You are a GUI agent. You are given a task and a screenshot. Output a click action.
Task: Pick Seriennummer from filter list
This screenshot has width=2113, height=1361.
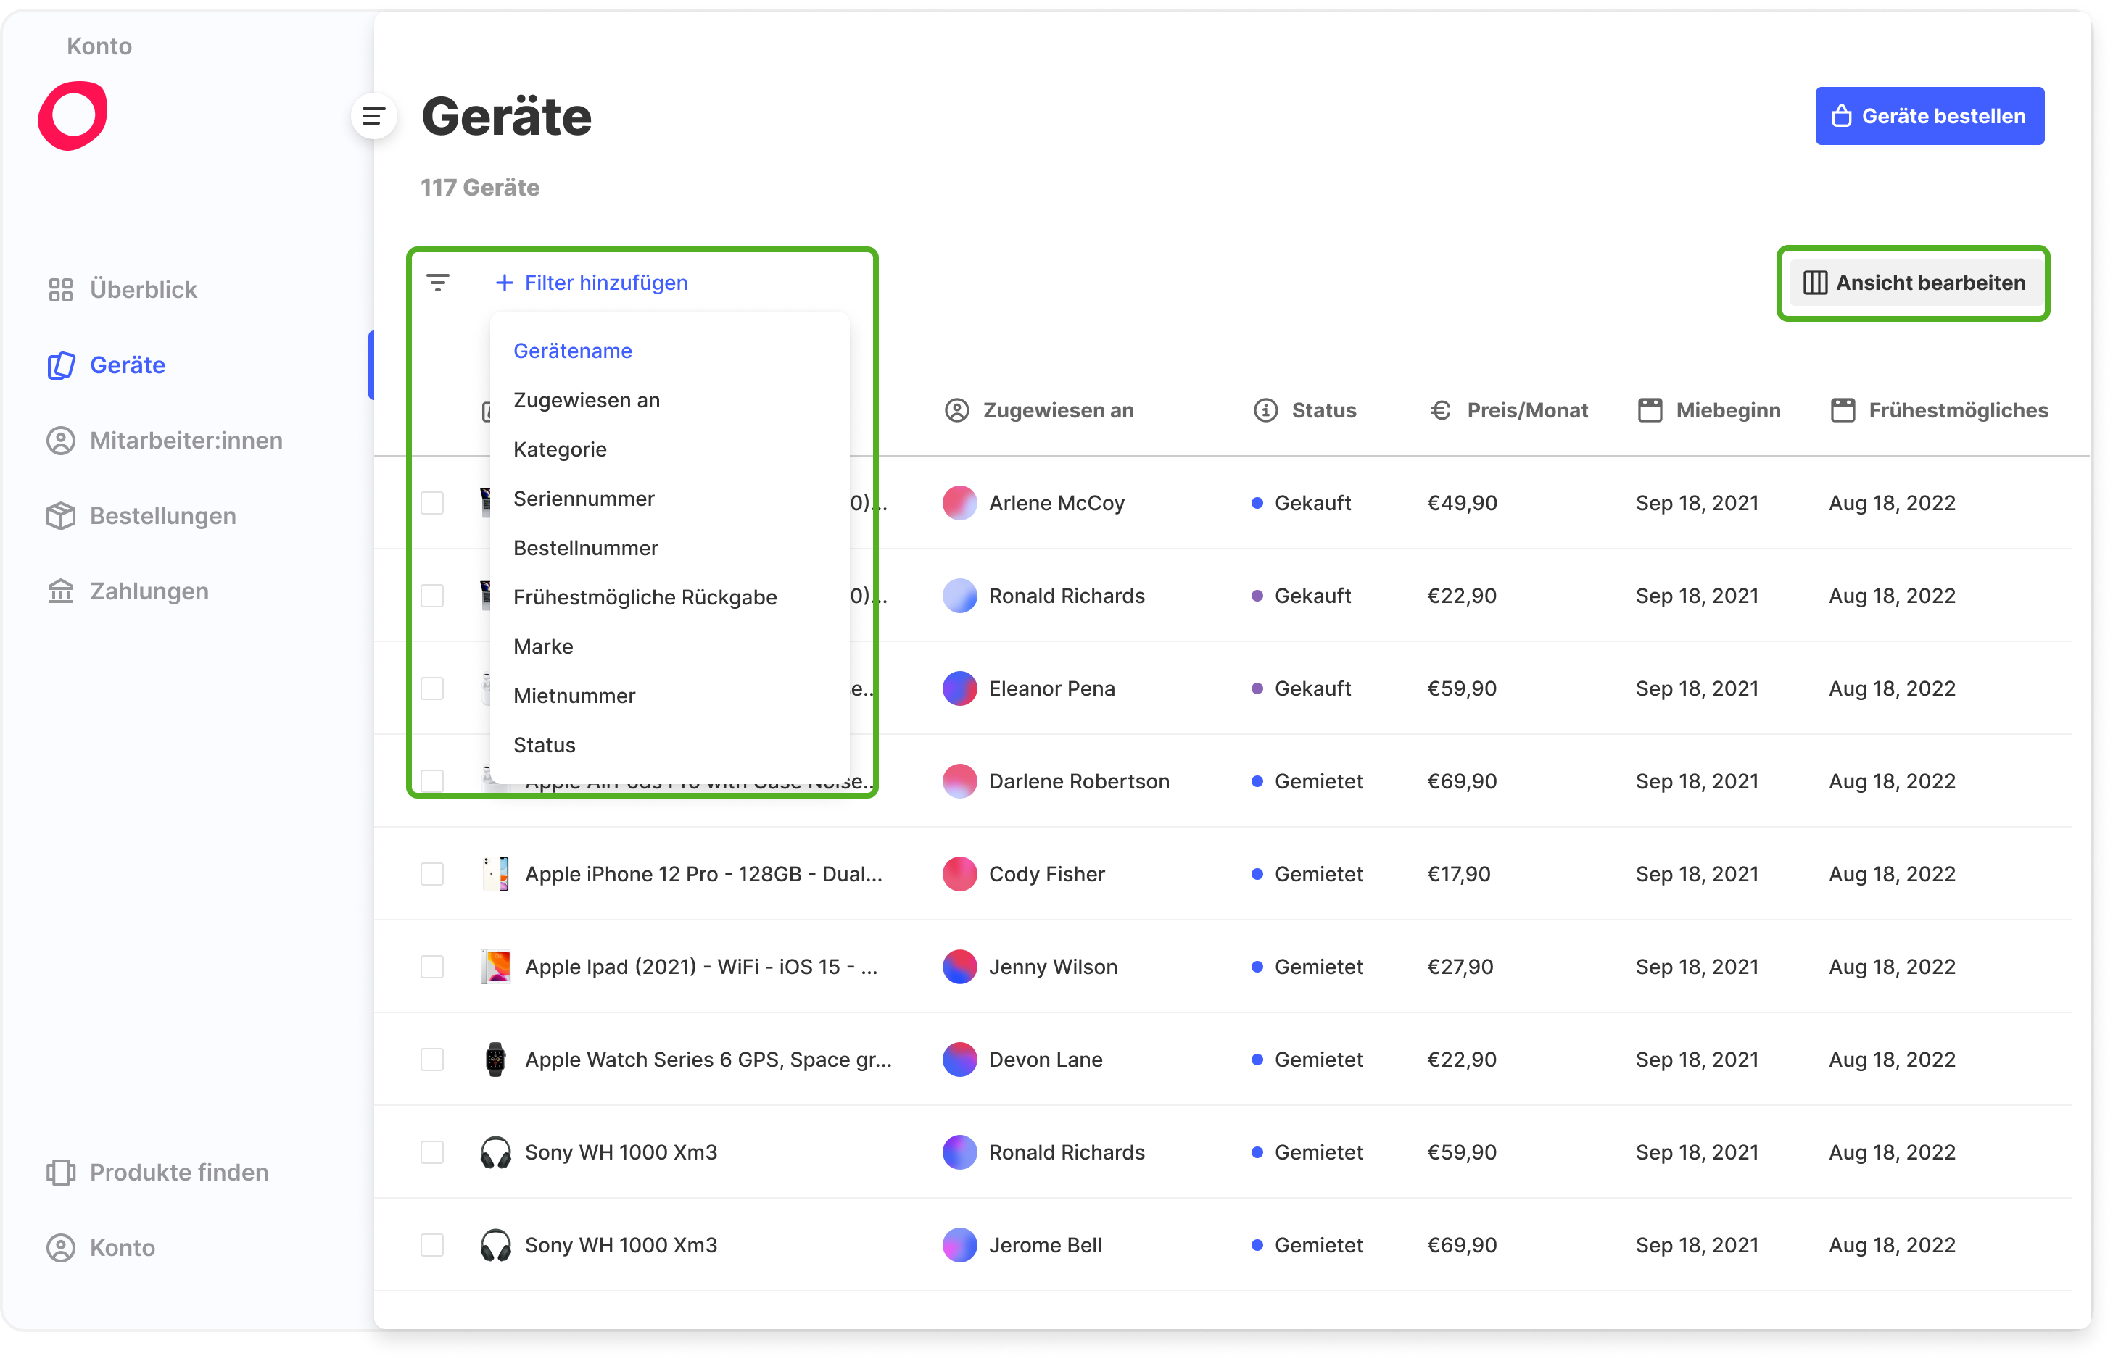coord(584,499)
